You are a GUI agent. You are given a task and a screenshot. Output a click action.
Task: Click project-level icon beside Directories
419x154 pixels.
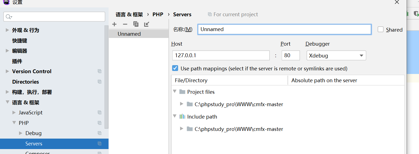click(x=100, y=82)
